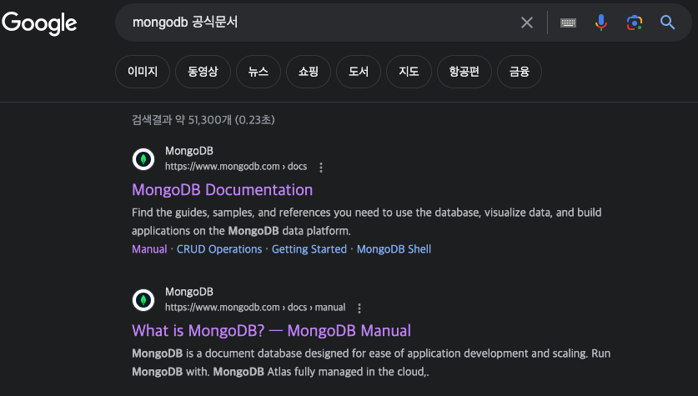Click the URL ending in docs › manual
Viewport: 698px width, 396px height.
pos(255,308)
